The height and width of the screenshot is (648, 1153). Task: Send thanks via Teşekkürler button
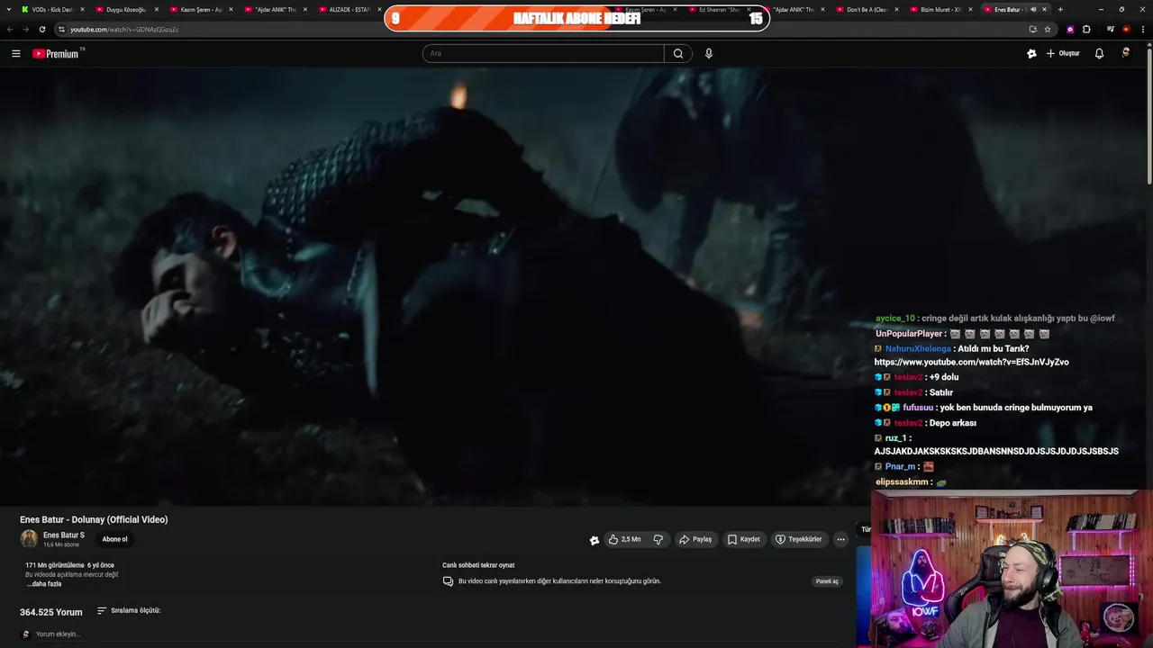tap(799, 539)
